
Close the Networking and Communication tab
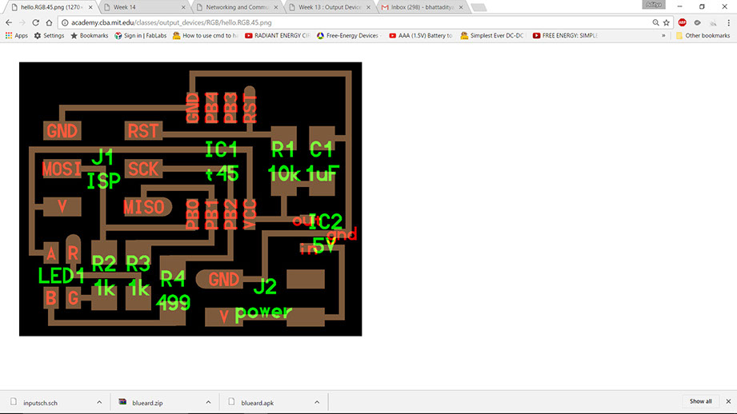pyautogui.click(x=276, y=7)
